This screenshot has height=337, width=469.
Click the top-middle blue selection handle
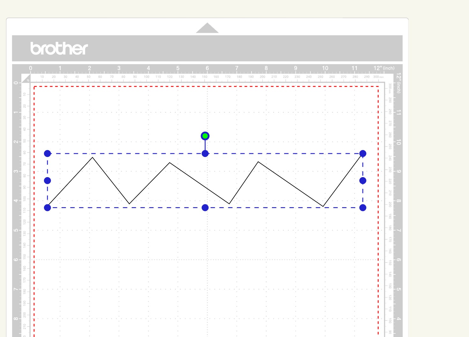click(205, 153)
